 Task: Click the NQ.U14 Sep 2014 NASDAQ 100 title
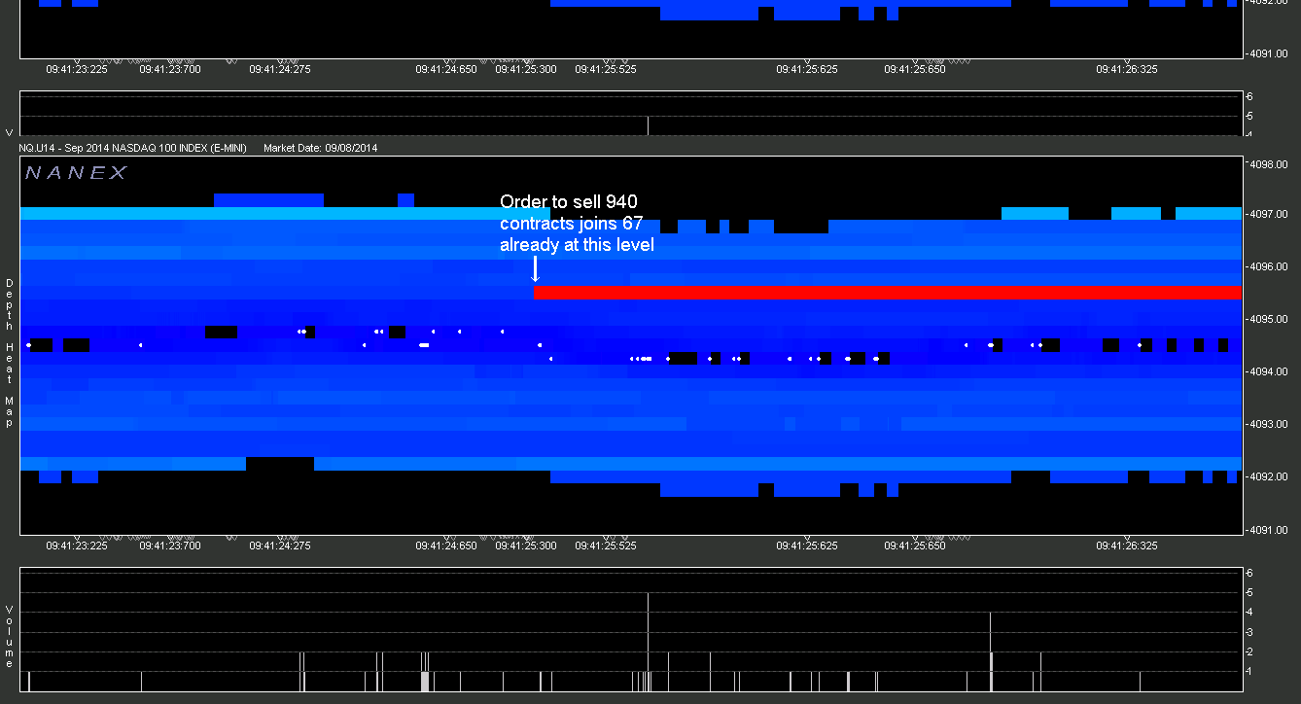click(x=133, y=148)
